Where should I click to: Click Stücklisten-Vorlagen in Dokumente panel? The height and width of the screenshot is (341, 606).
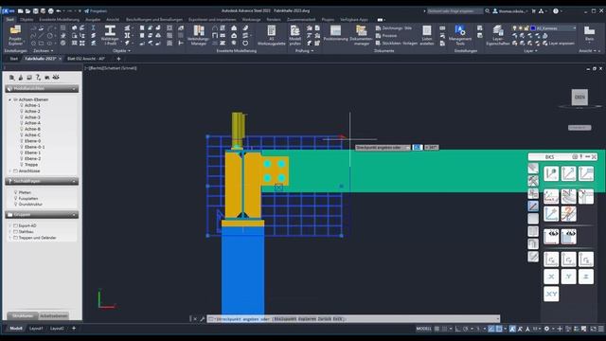396,44
